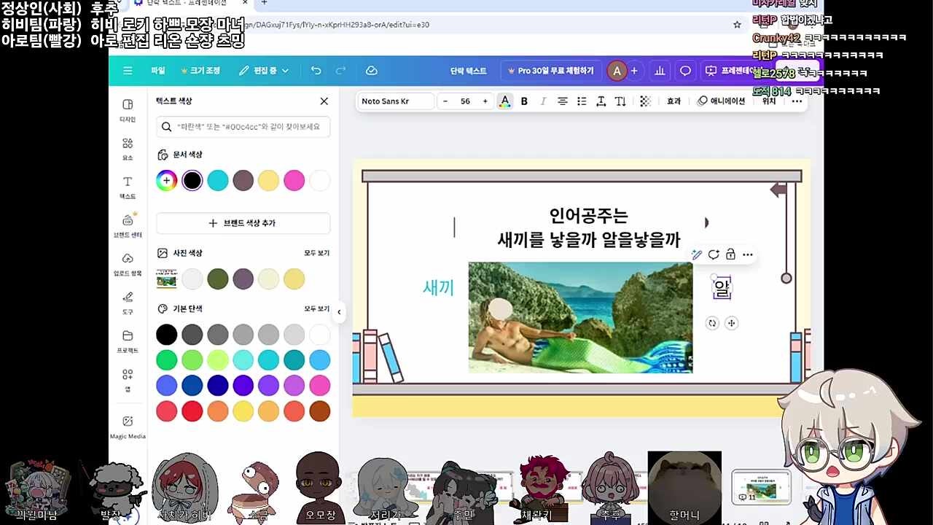Open the user avatar A profile
The width and height of the screenshot is (933, 525).
(617, 71)
